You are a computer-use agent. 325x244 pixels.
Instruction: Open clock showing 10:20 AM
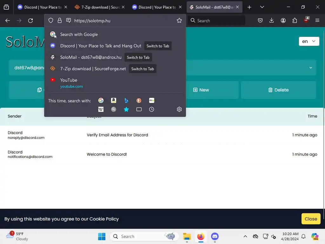coord(290,236)
